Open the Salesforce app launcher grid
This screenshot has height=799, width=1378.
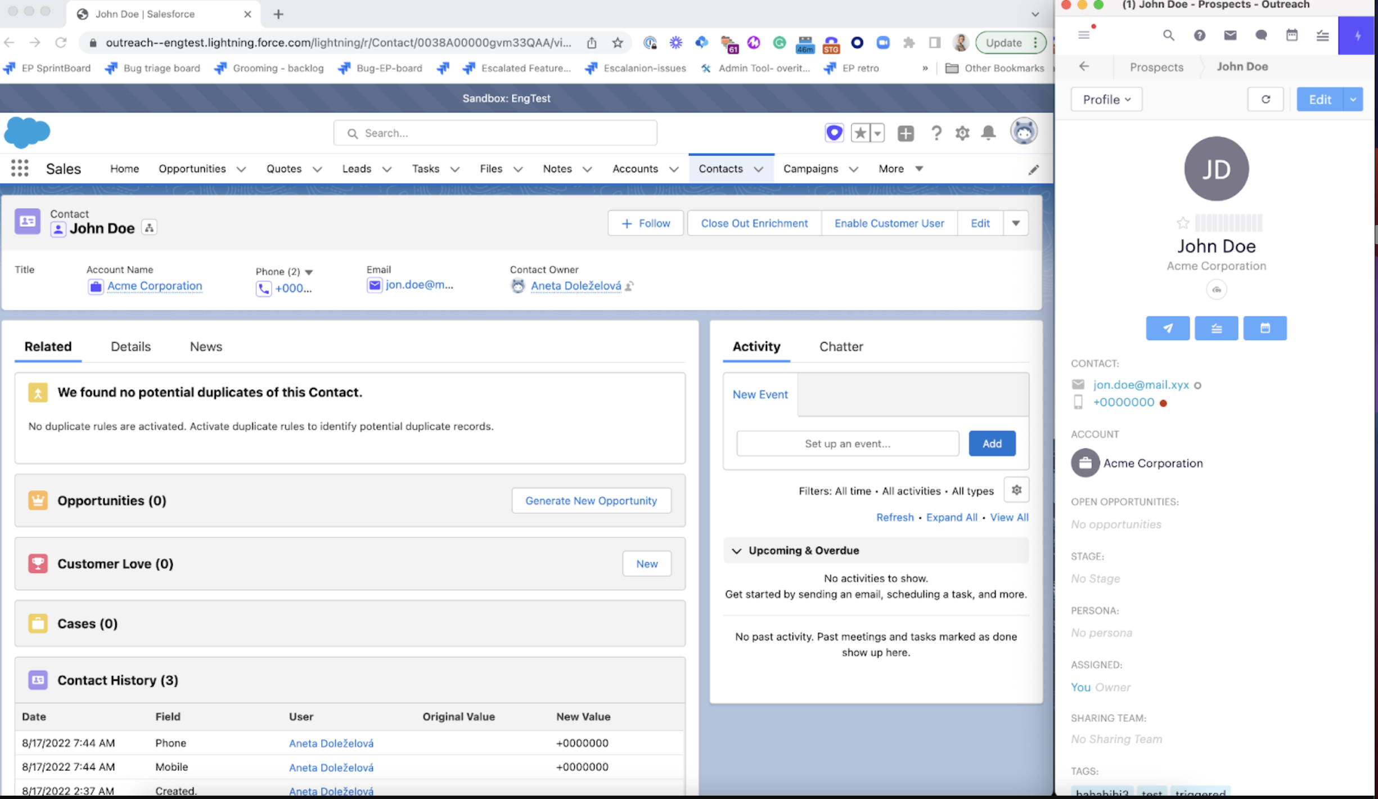point(20,168)
